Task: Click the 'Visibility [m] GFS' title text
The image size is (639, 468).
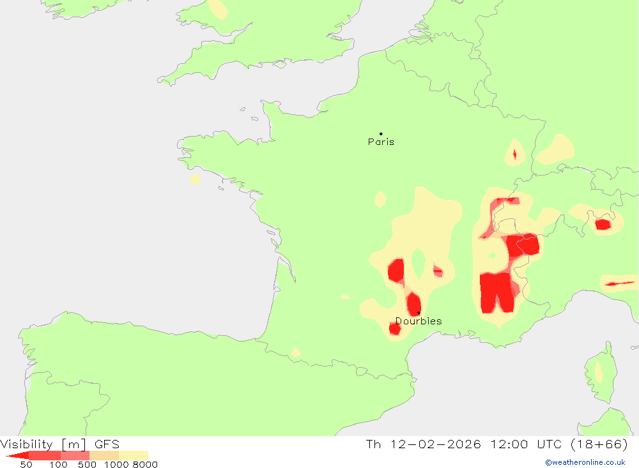Action: pos(60,444)
